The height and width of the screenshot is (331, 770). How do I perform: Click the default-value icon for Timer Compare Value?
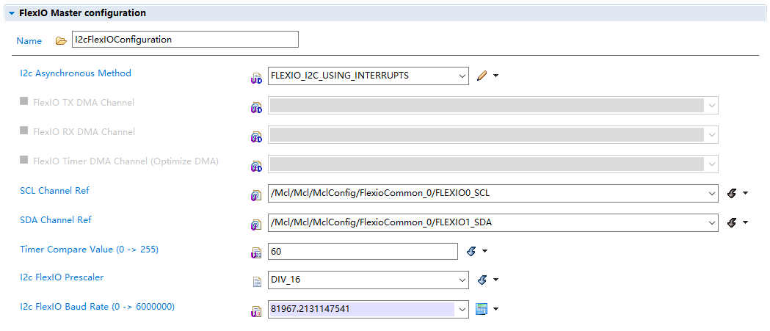click(x=471, y=252)
